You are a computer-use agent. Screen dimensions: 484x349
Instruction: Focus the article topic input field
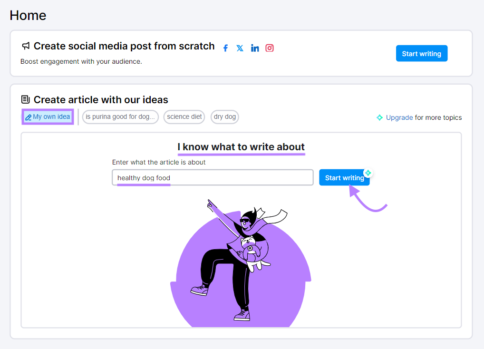pos(213,178)
